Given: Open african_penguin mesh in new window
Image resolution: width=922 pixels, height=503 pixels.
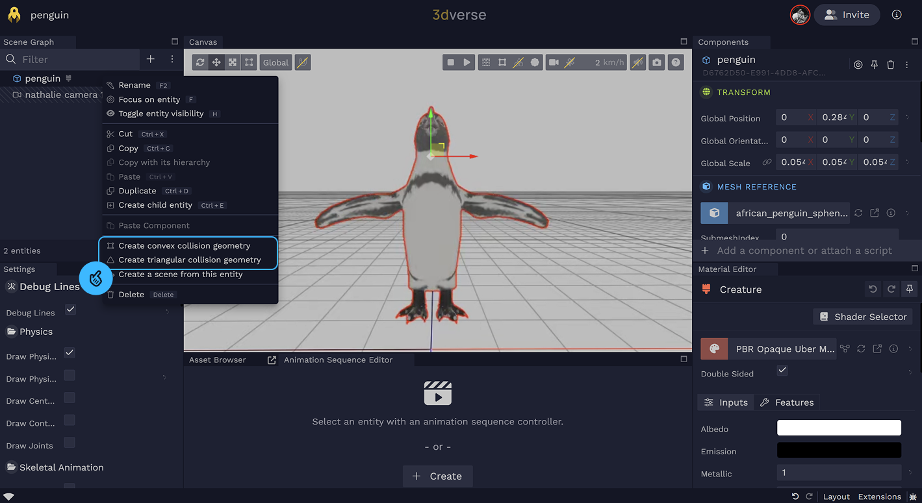Looking at the screenshot, I should (875, 213).
